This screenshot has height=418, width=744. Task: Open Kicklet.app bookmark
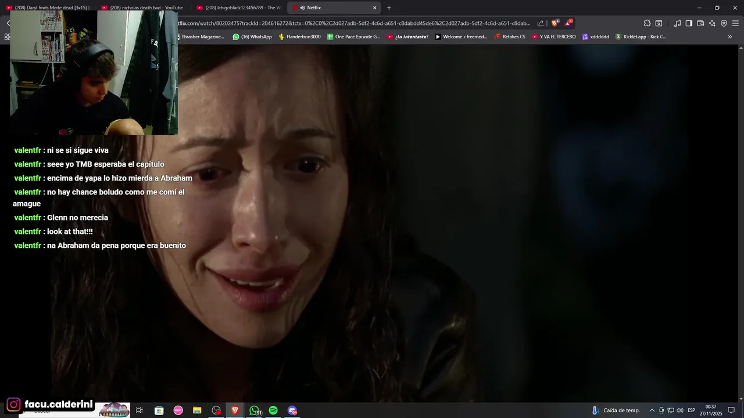pyautogui.click(x=641, y=37)
